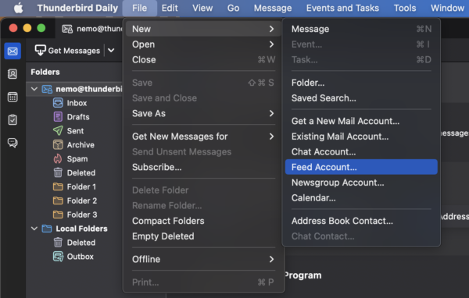
Task: Open the Mail space icon in sidebar
Action: [x=13, y=51]
